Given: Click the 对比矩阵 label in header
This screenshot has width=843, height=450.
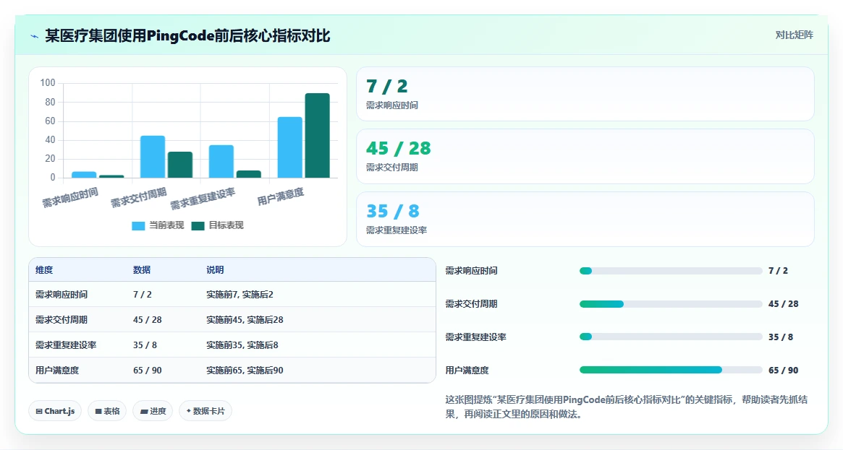Looking at the screenshot, I should pos(794,35).
